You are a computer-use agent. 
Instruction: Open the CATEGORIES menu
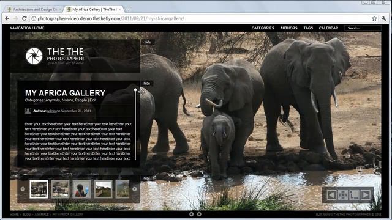[x=263, y=28]
